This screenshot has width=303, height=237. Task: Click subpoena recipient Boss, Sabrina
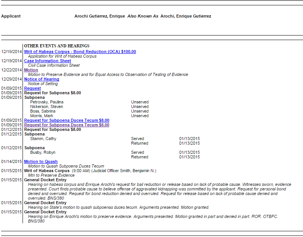42,111
